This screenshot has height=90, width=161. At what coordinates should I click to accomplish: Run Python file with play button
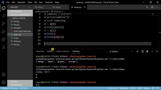147,7
